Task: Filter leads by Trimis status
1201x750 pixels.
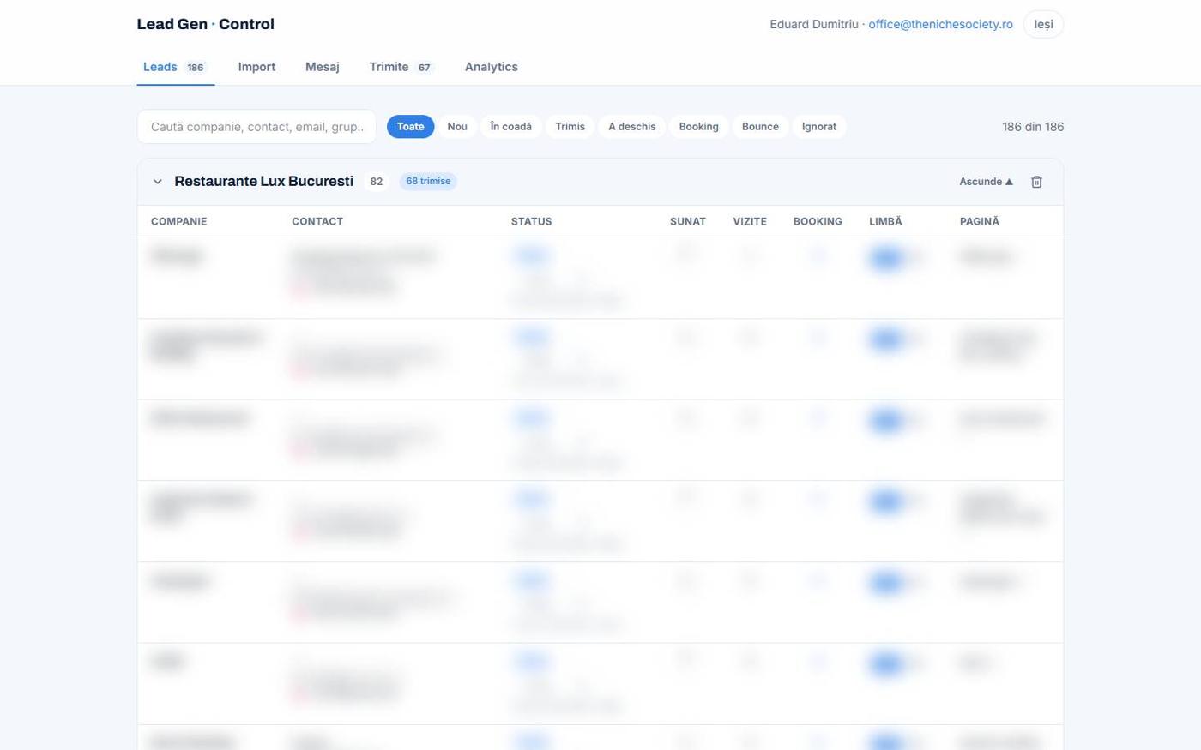Action: point(570,127)
